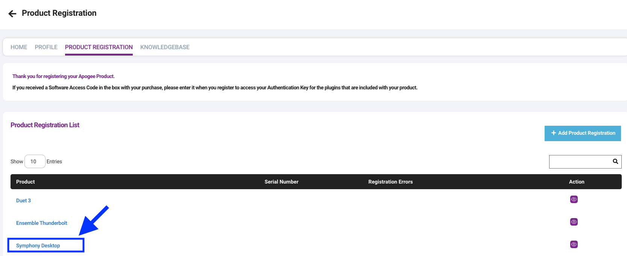Click the Product Registration page title

click(59, 13)
